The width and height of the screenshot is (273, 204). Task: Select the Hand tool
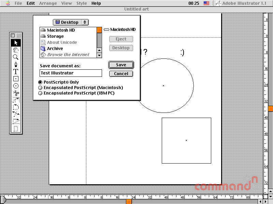point(16,50)
